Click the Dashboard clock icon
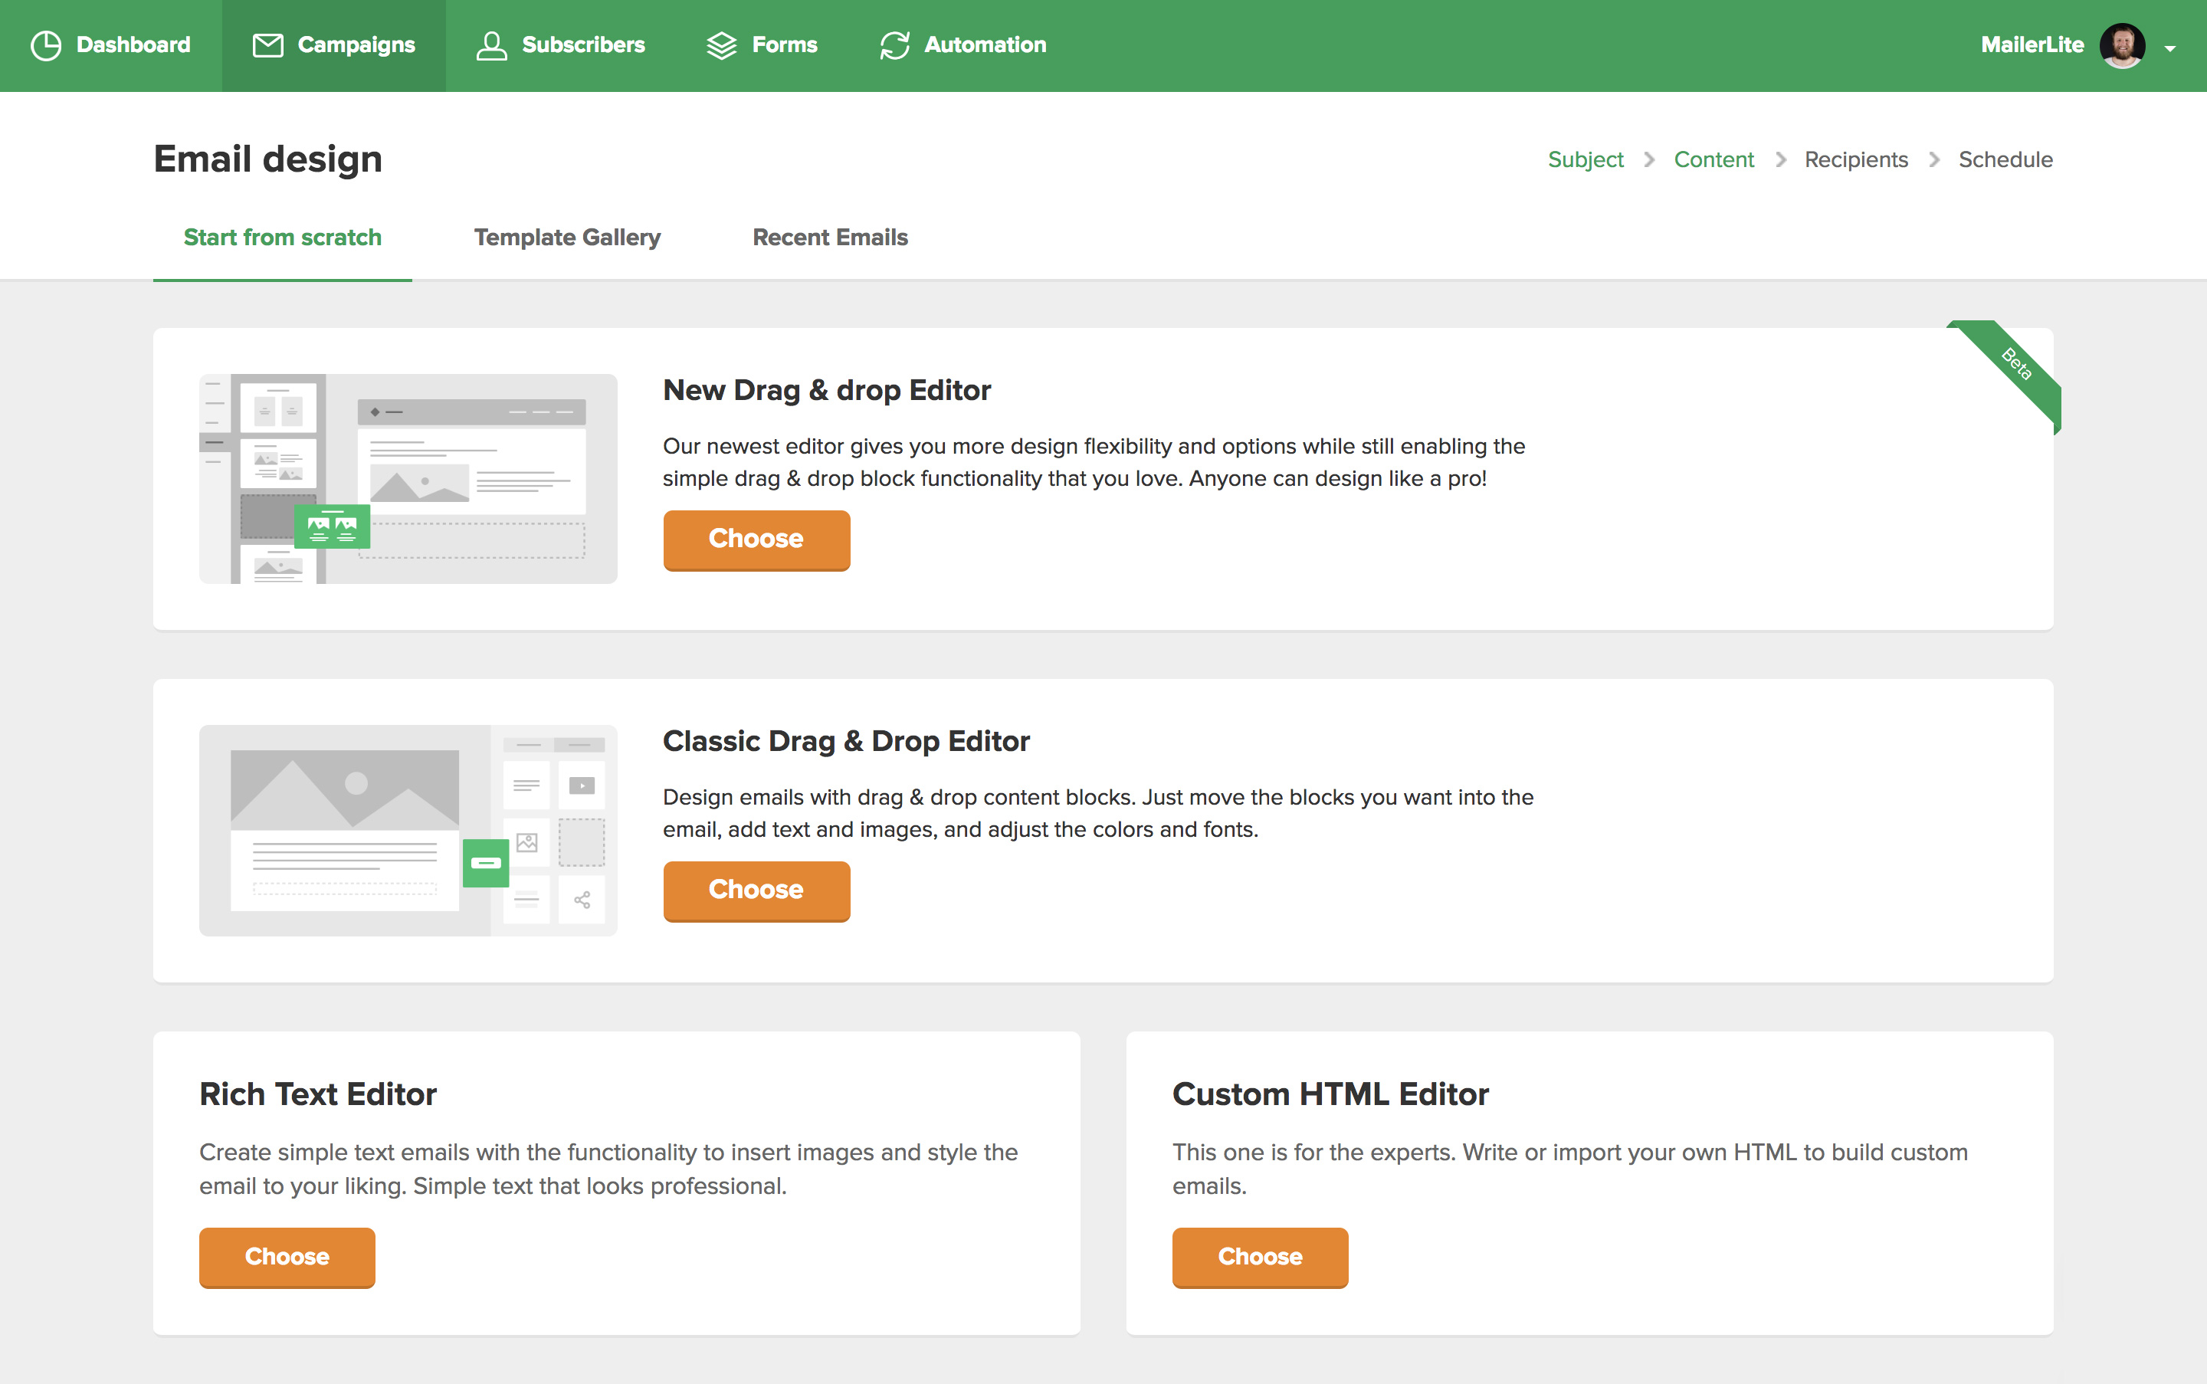The height and width of the screenshot is (1384, 2207). 46,45
